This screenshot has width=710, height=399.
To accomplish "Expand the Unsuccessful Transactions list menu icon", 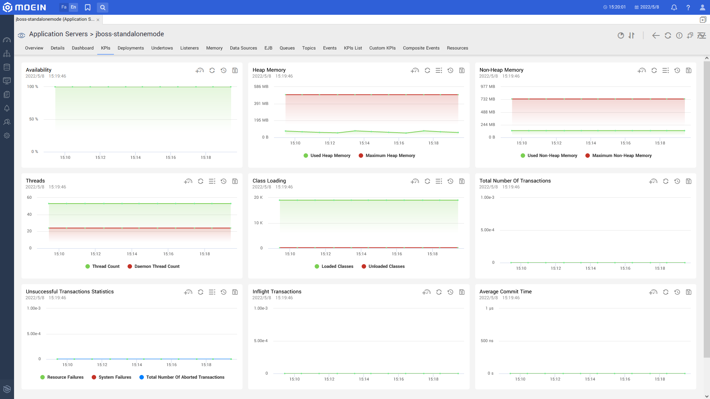I will [212, 292].
